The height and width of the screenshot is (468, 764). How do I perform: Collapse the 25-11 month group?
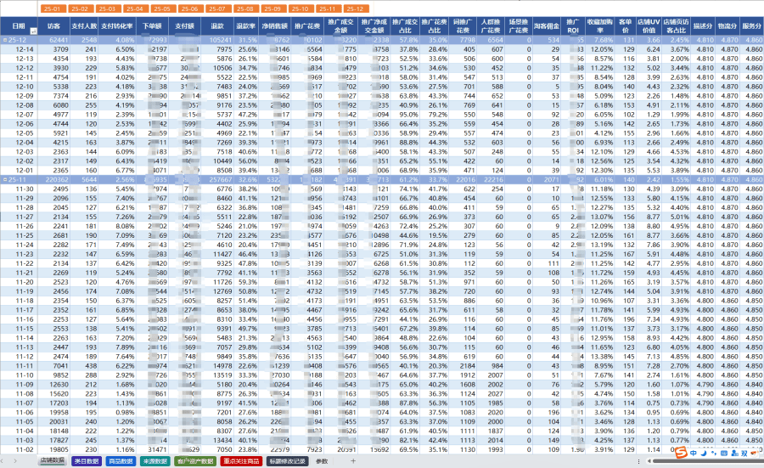coord(5,180)
